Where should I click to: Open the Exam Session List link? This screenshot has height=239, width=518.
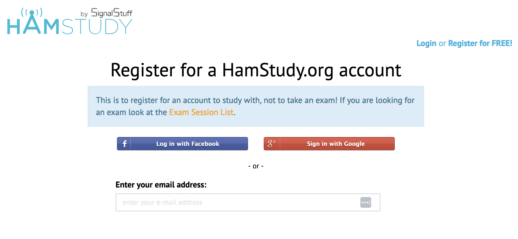coord(201,112)
